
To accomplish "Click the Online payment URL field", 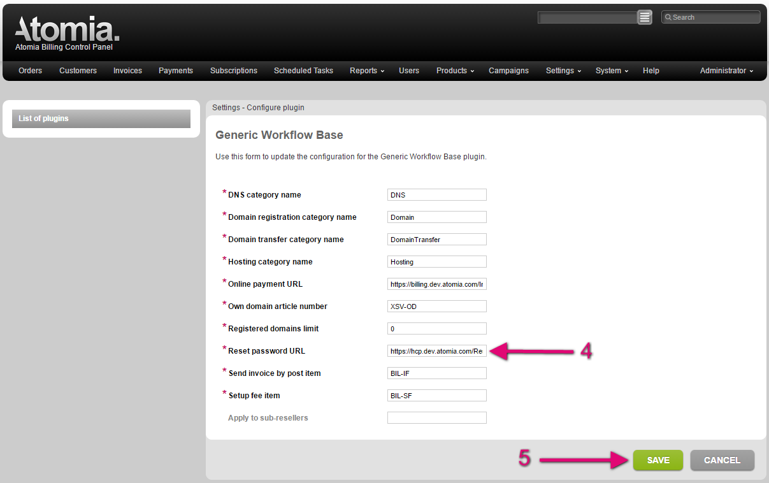I will tap(437, 284).
